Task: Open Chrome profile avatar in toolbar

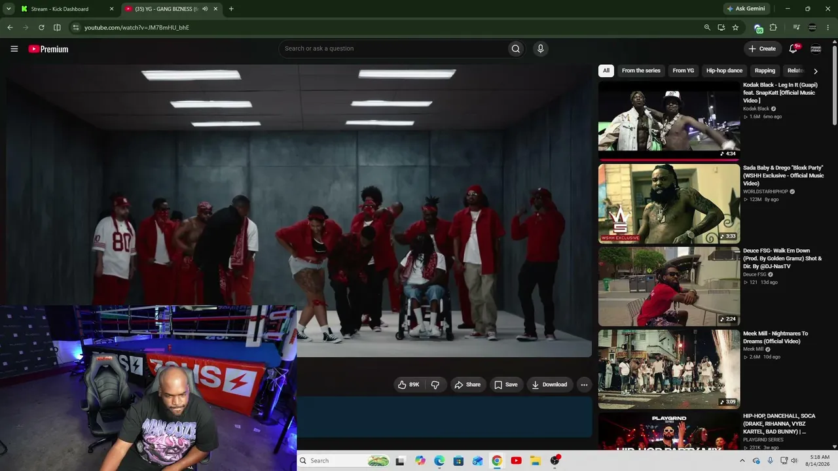Action: click(812, 27)
